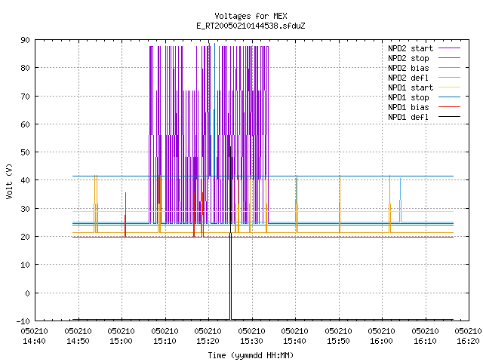Click the 80 y-axis tick label
Image resolution: width=483 pixels, height=362 pixels.
tap(25, 68)
